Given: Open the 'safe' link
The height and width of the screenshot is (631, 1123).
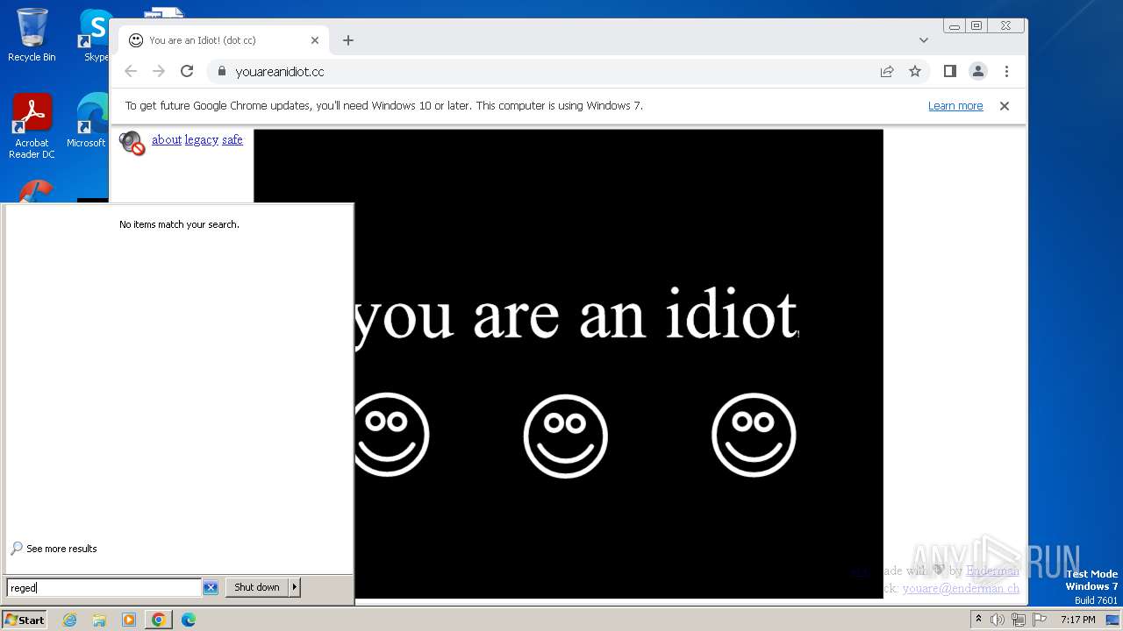Looking at the screenshot, I should [232, 139].
